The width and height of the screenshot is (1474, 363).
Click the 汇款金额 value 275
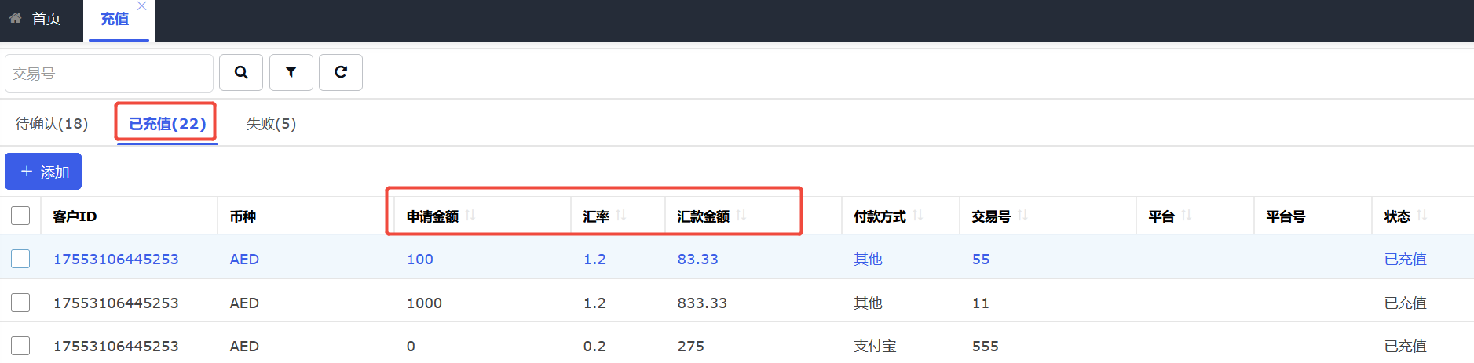tap(691, 346)
